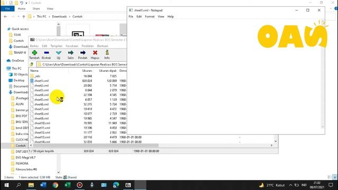This screenshot has height=190, width=338.
Task: Click the taskbar Search icon
Action: coord(18,185)
